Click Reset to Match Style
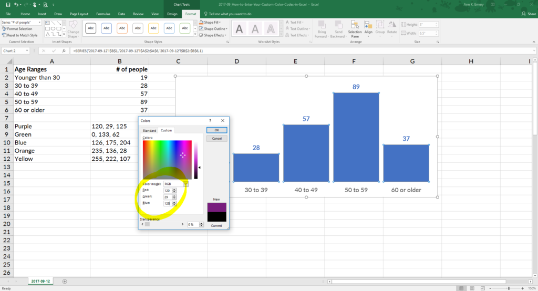This screenshot has height=291, width=538. tap(21, 35)
